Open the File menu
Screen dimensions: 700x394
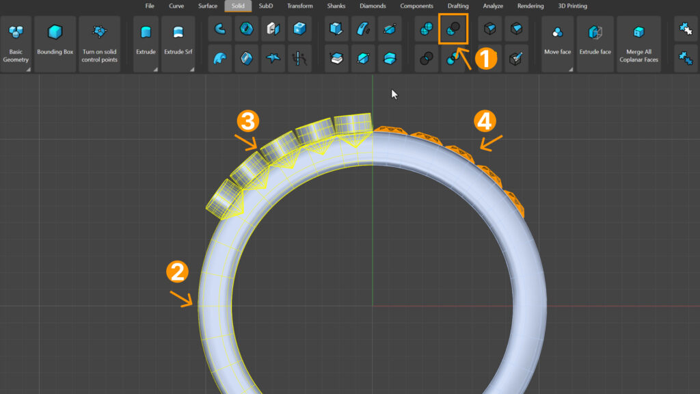[x=150, y=5]
